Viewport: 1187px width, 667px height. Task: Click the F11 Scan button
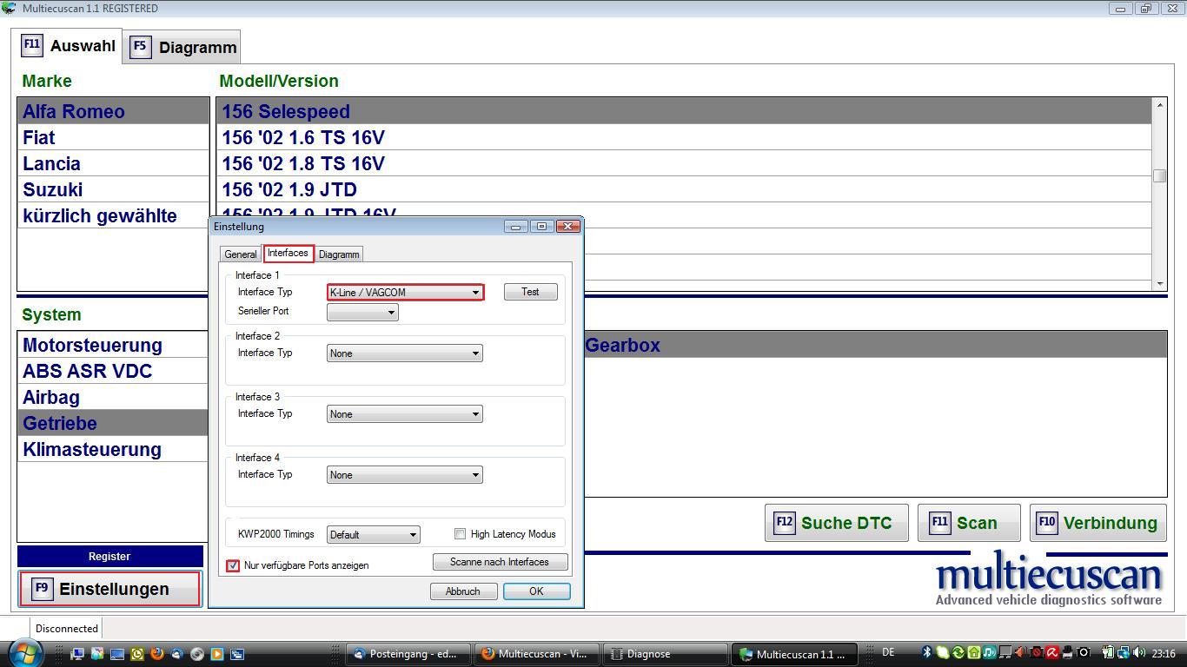(x=969, y=523)
